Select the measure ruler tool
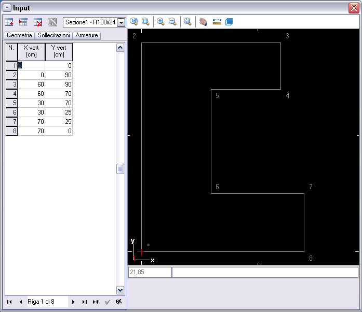 [217, 22]
